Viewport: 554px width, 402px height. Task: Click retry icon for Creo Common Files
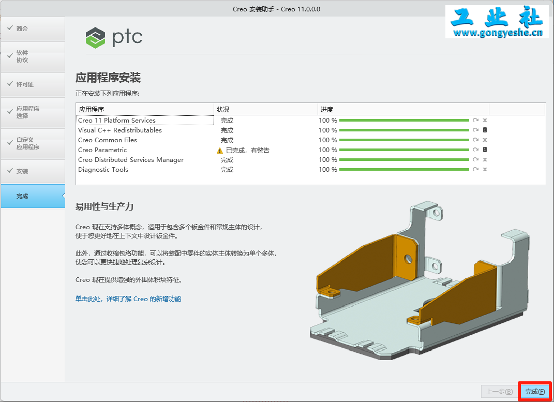pyautogui.click(x=475, y=140)
